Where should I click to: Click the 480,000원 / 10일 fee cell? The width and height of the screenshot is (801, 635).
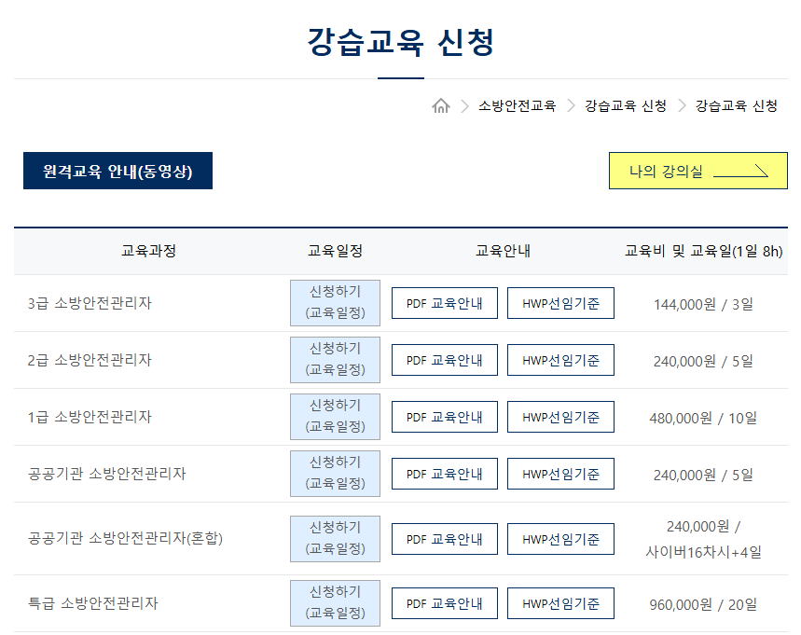703,419
